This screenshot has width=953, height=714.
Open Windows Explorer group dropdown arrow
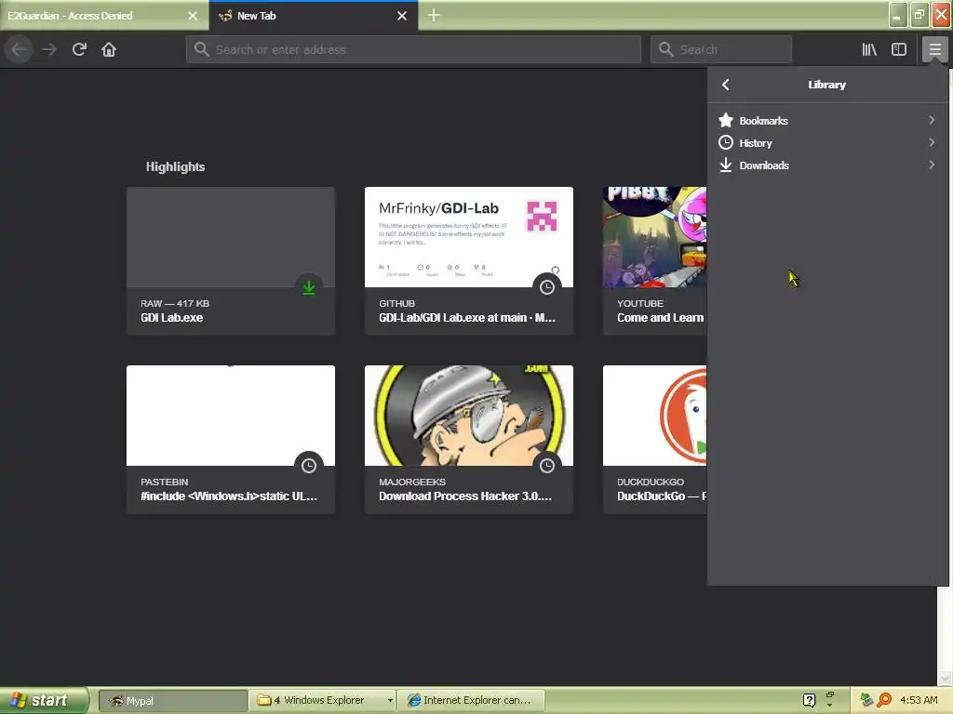coord(390,701)
